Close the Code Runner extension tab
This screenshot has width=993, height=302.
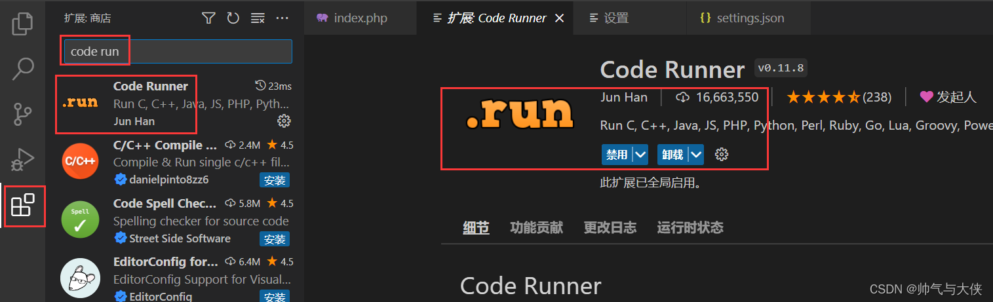click(559, 18)
